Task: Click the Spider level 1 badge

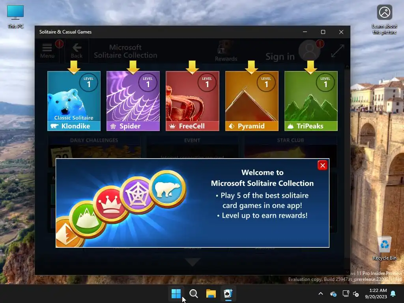Action: [148, 82]
